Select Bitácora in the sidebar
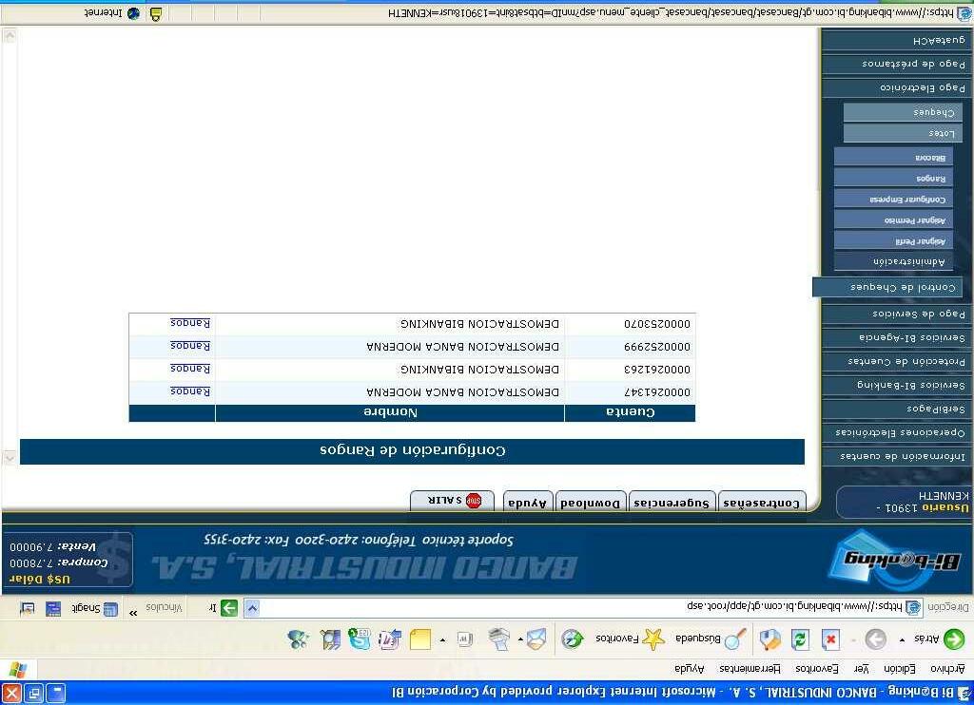Viewport: 974px width, 705px height. point(892,157)
